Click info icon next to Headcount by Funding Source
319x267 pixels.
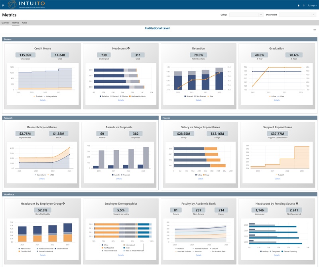coord(297,203)
